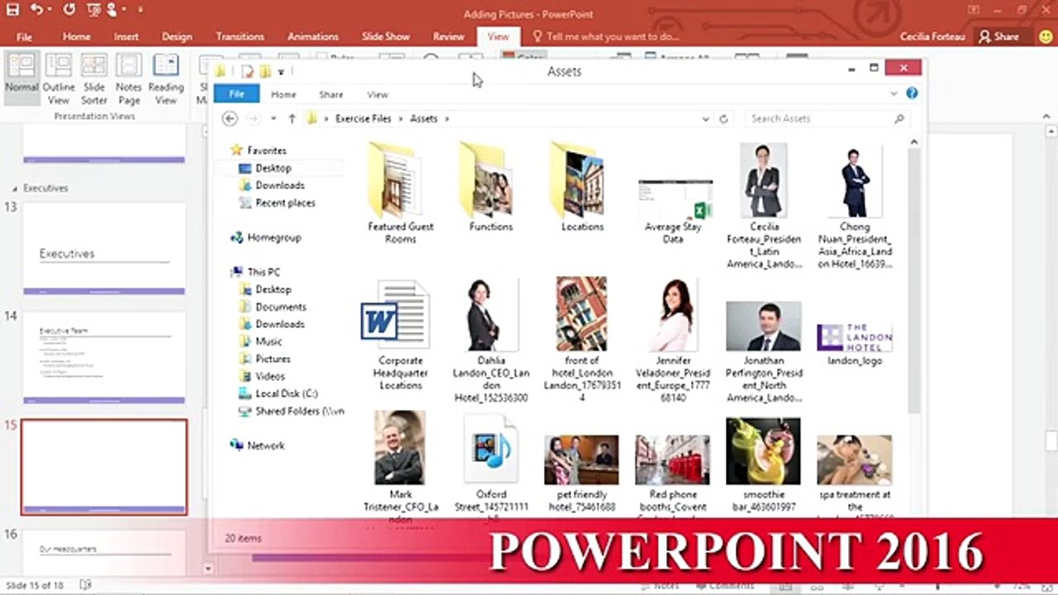Click the Properties icon in explorer title bar

246,72
